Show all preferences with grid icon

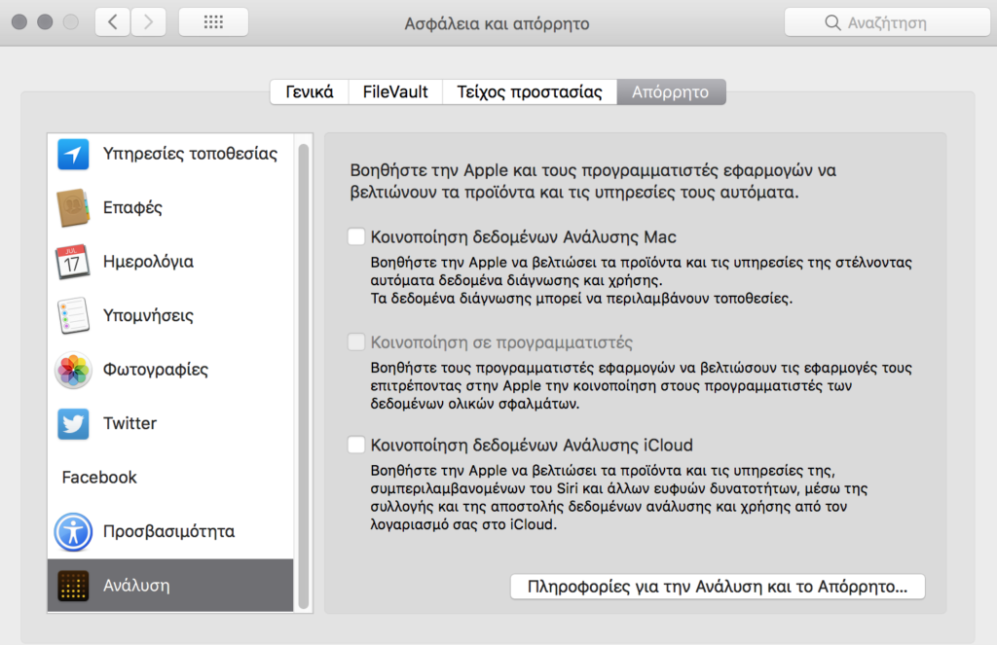click(213, 22)
